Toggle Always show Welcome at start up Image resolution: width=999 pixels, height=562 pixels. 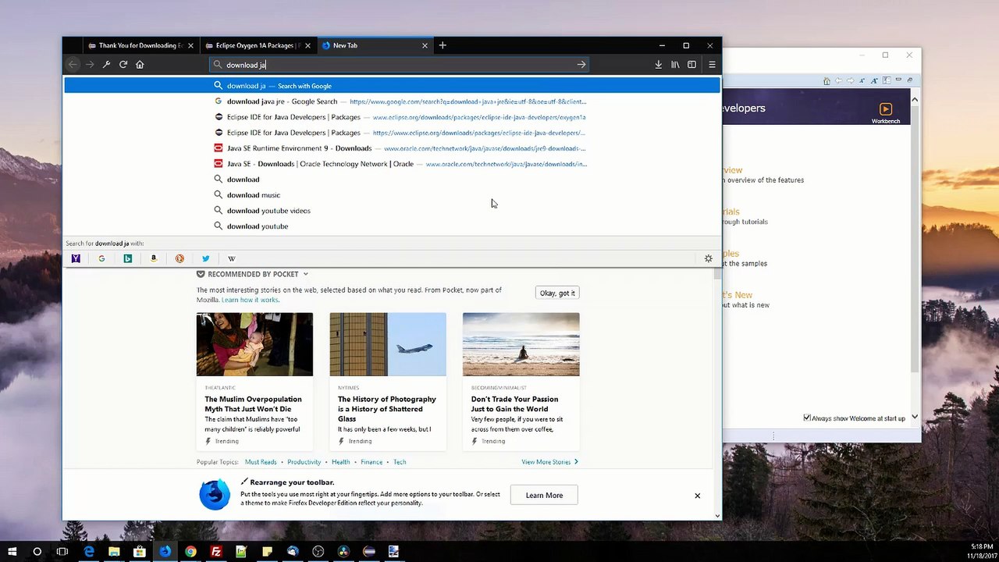[807, 418]
